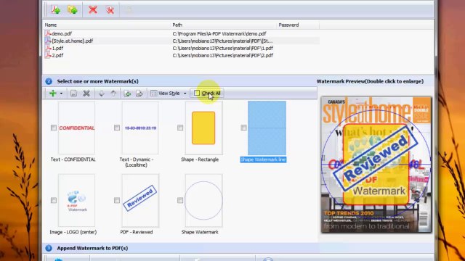
Task: Select the Reviewed stamp thumbnail
Action: (140, 200)
